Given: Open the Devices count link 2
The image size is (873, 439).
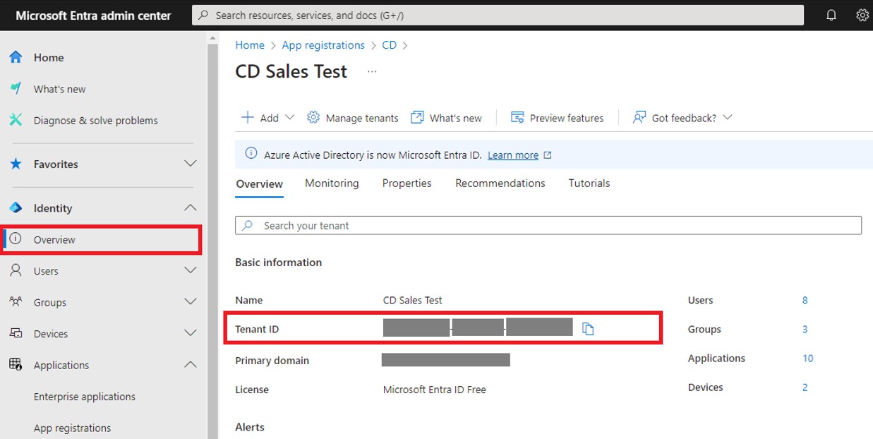Looking at the screenshot, I should click(805, 387).
